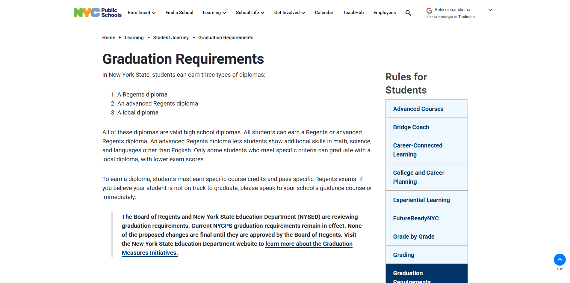
Task: Open the Seleccionar idioma language selector
Action: click(452, 10)
